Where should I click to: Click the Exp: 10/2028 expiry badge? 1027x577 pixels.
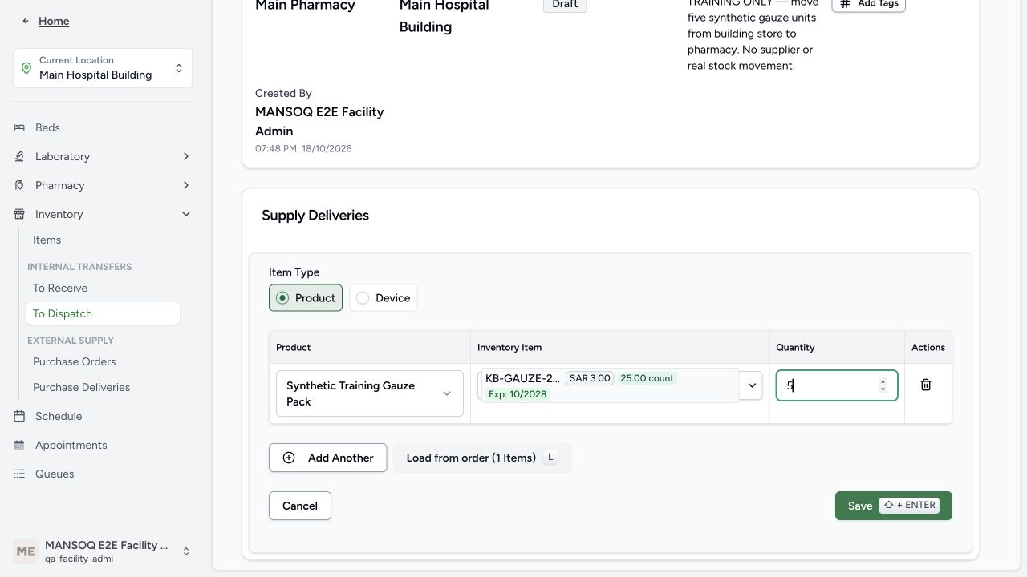tap(518, 394)
